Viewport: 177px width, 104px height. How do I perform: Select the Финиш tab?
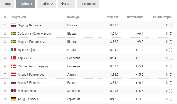[67, 4]
